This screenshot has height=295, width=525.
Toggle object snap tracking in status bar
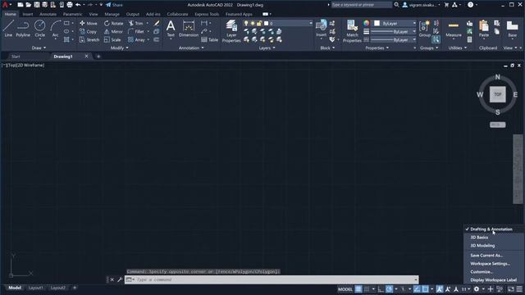click(x=417, y=289)
